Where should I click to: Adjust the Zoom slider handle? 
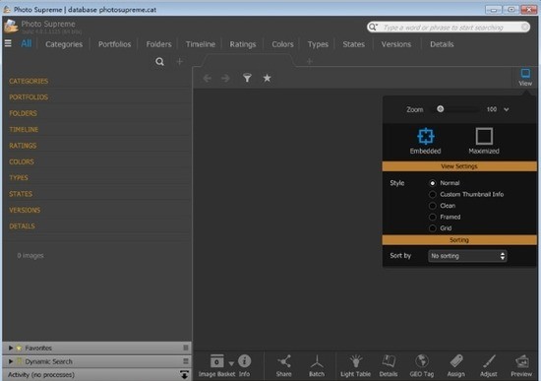441,109
